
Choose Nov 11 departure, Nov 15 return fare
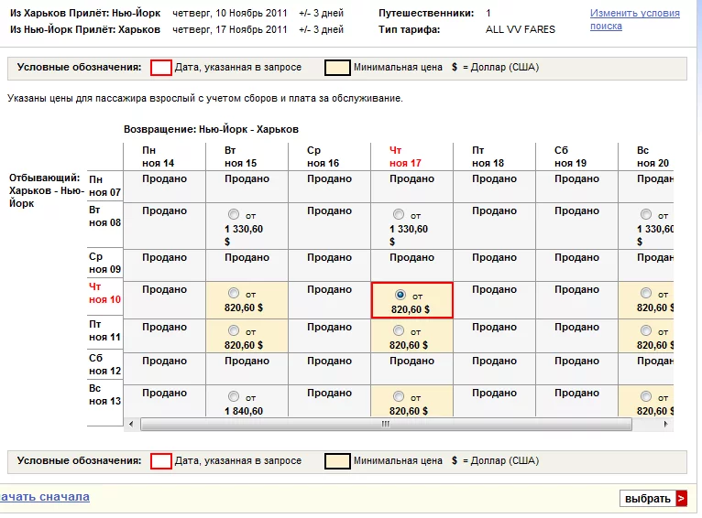(234, 330)
